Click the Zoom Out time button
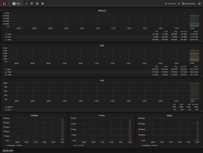 pyautogui.click(x=172, y=4)
